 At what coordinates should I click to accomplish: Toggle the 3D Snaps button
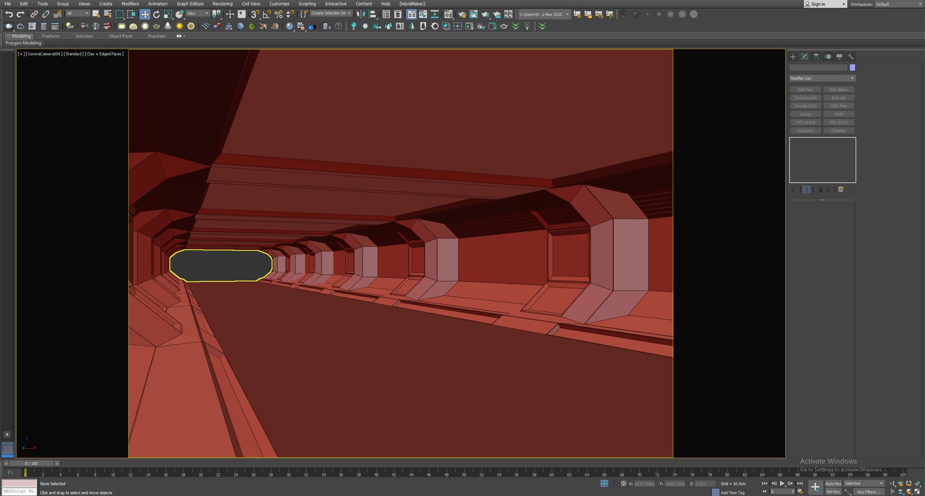click(255, 14)
